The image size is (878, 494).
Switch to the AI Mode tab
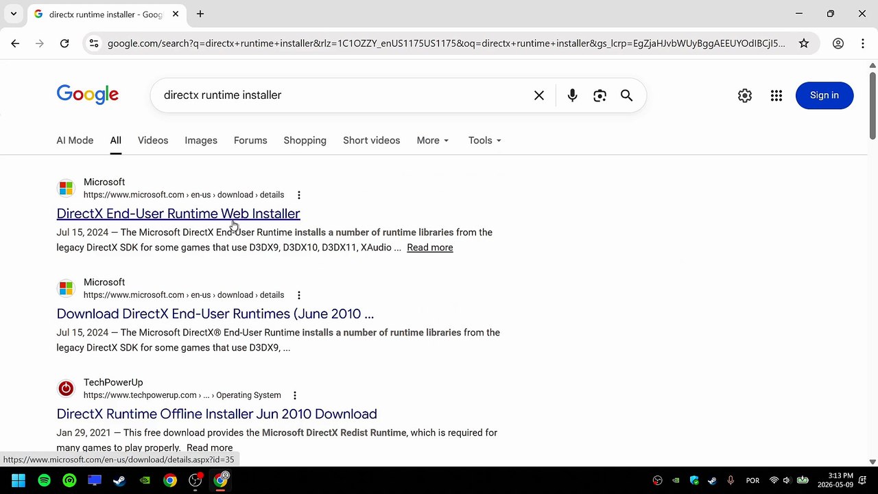[75, 141]
